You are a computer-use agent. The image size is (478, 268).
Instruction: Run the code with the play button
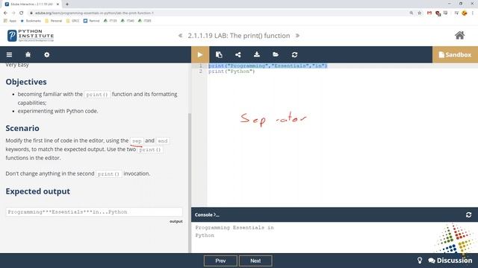click(x=200, y=54)
